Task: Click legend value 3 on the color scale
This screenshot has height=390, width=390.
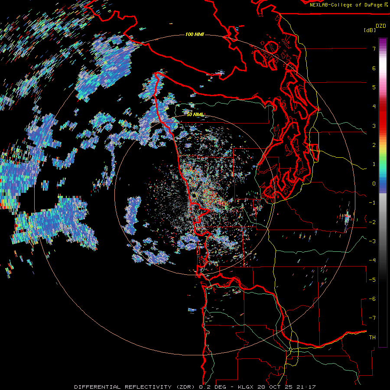Action: 374,126
